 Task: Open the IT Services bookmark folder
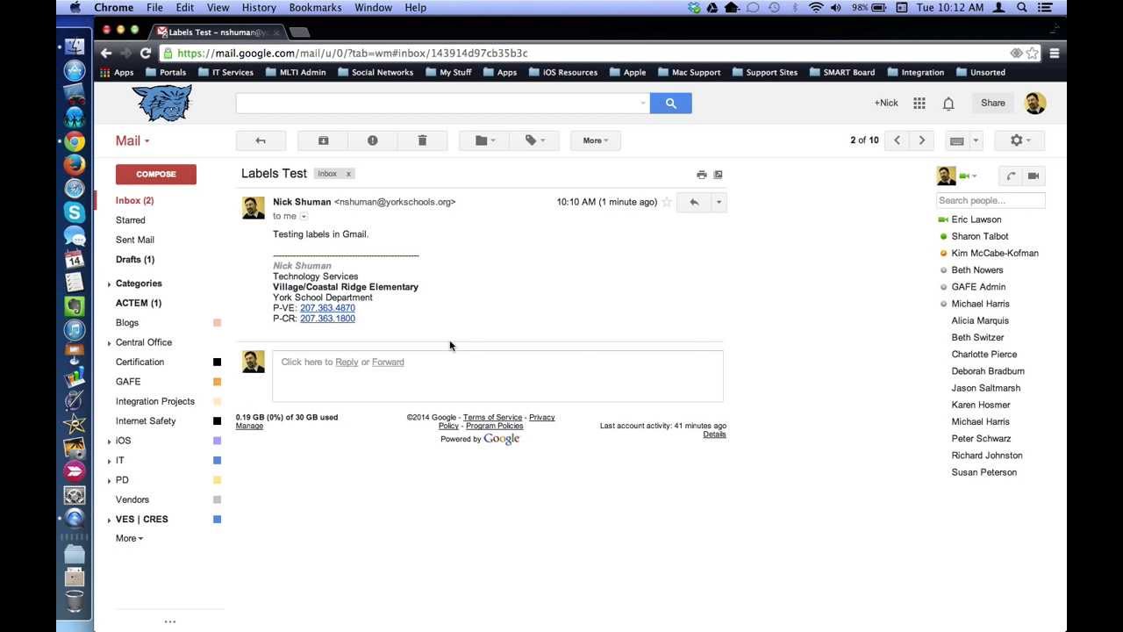pyautogui.click(x=225, y=72)
